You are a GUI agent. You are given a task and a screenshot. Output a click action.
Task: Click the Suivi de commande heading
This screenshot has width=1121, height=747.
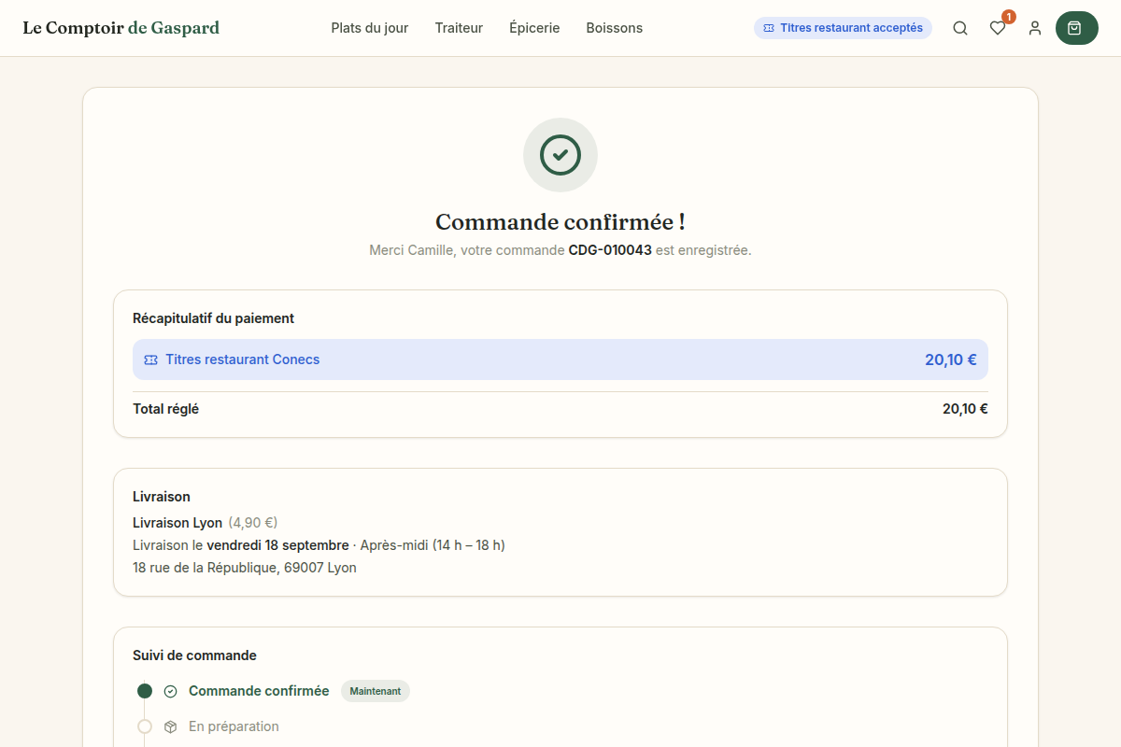click(194, 655)
